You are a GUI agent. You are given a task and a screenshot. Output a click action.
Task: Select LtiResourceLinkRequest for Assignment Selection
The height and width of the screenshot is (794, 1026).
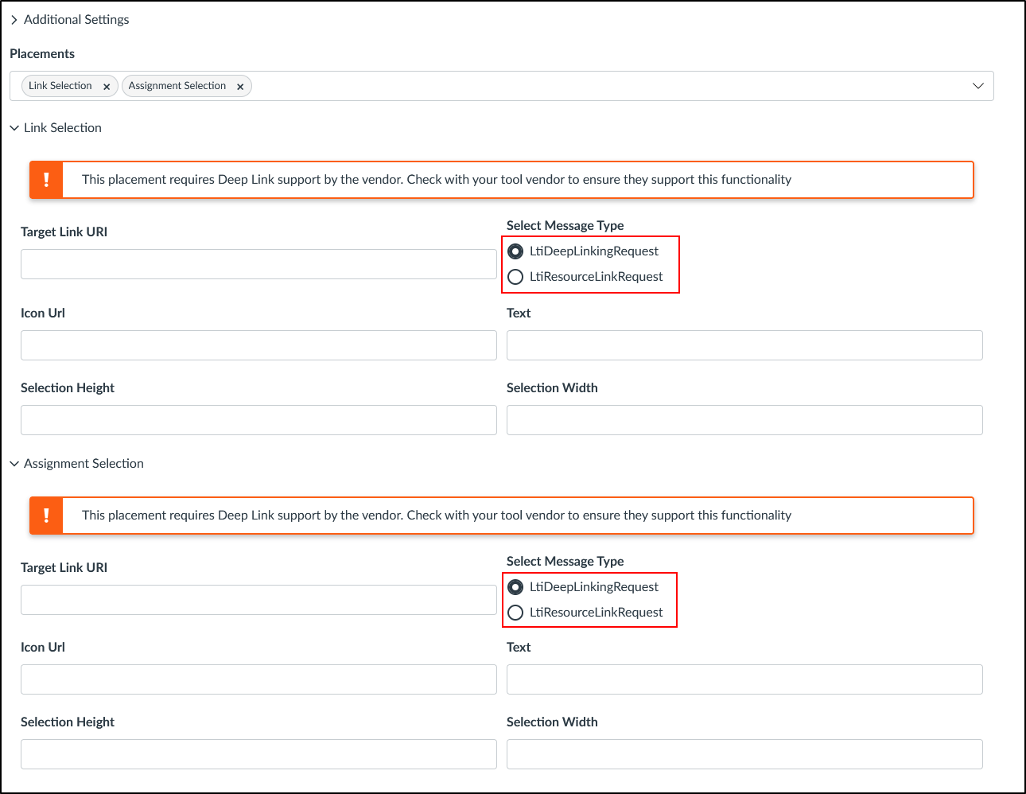pyautogui.click(x=515, y=613)
